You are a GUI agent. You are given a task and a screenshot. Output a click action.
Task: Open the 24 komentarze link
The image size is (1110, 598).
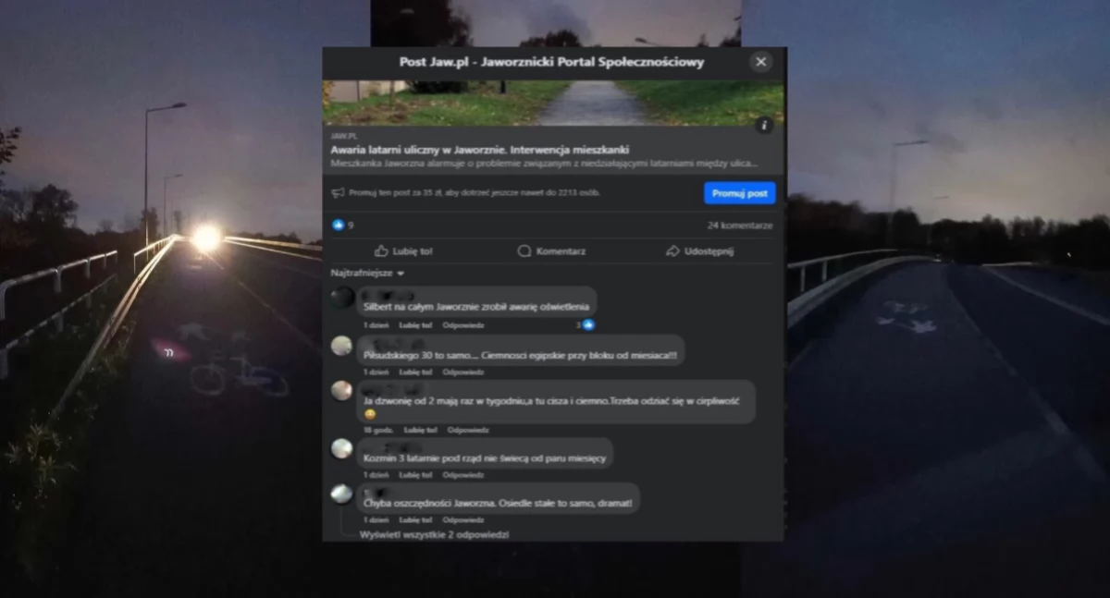click(740, 225)
